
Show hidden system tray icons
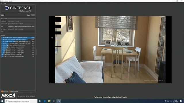point(163,101)
